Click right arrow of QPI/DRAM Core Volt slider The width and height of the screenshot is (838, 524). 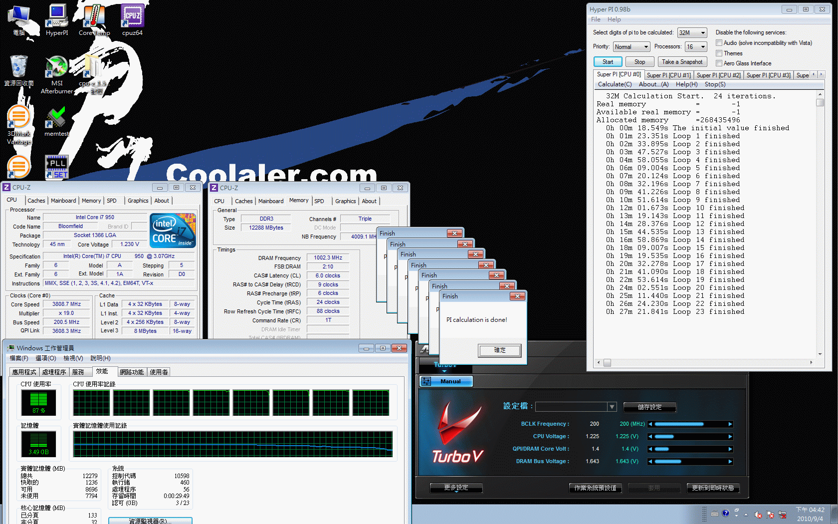(x=730, y=449)
